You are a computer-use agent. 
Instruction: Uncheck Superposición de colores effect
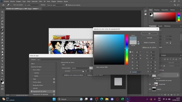32,91
